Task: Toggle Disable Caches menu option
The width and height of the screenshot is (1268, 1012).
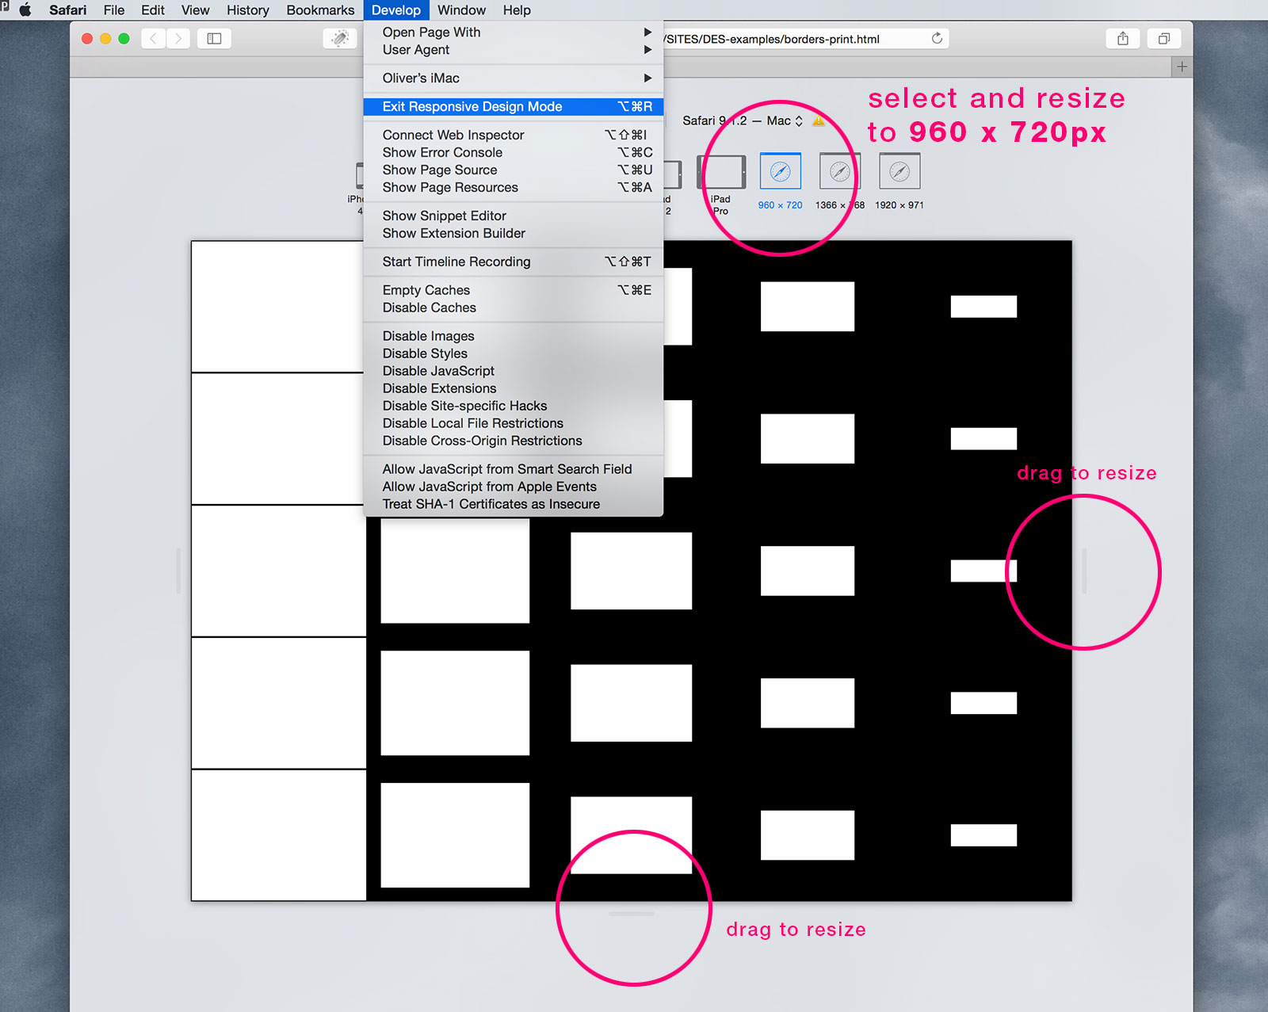Action: [429, 307]
